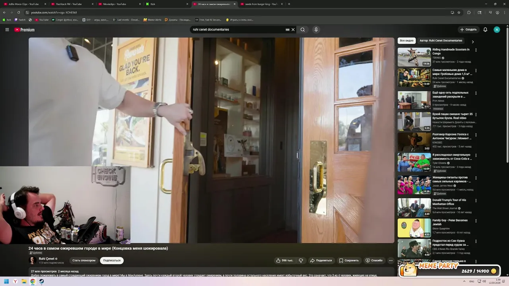Open Ruhi Çenet channel name link

pos(47,259)
